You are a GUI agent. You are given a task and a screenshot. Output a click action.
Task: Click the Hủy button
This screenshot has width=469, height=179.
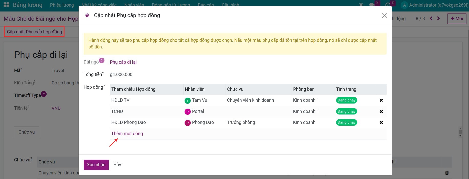pyautogui.click(x=117, y=165)
